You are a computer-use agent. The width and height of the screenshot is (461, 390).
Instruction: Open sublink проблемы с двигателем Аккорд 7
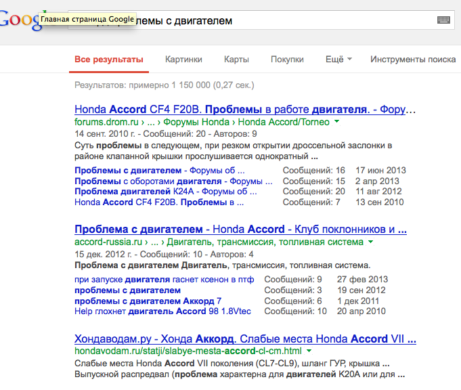pyautogui.click(x=148, y=301)
